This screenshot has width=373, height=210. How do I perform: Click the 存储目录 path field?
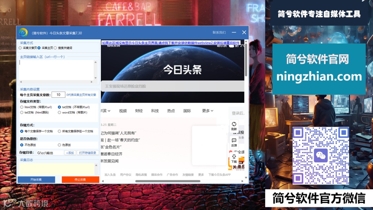tap(50, 153)
